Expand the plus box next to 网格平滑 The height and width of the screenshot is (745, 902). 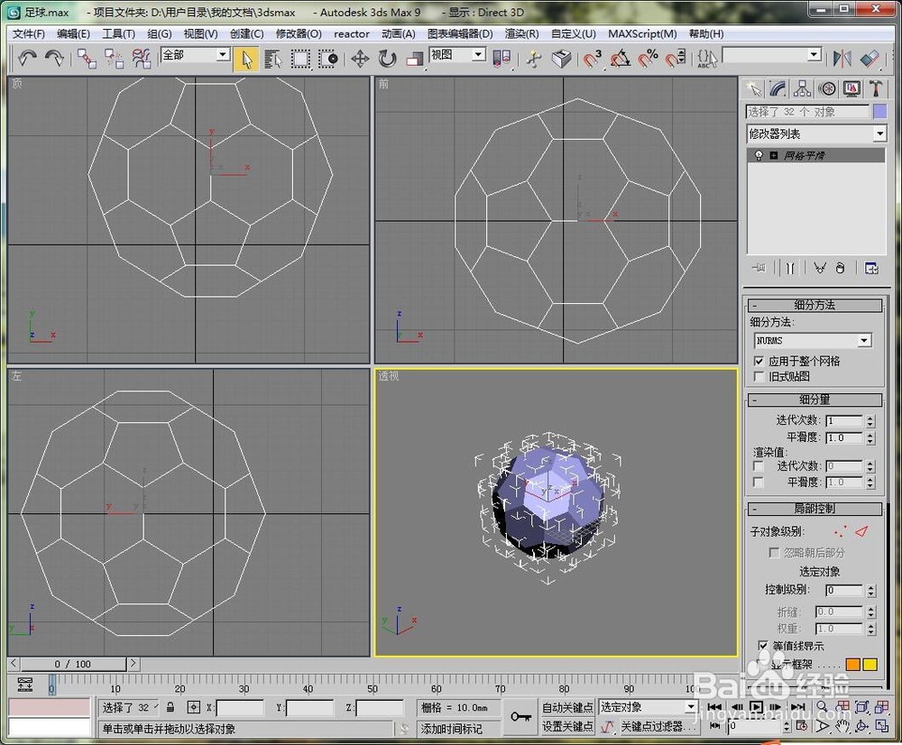click(x=774, y=155)
